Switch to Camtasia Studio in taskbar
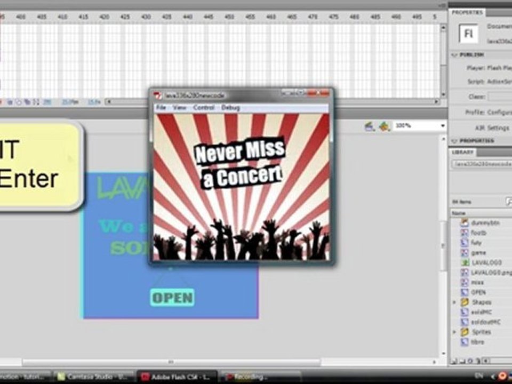The width and height of the screenshot is (512, 384). click(x=93, y=377)
